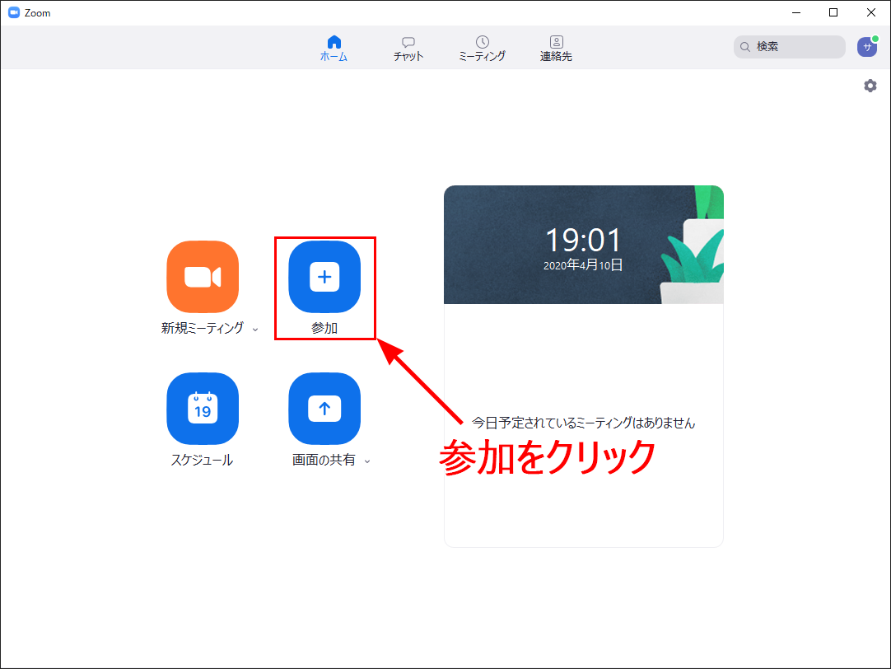Click the Zoom logo in title bar

tap(14, 12)
